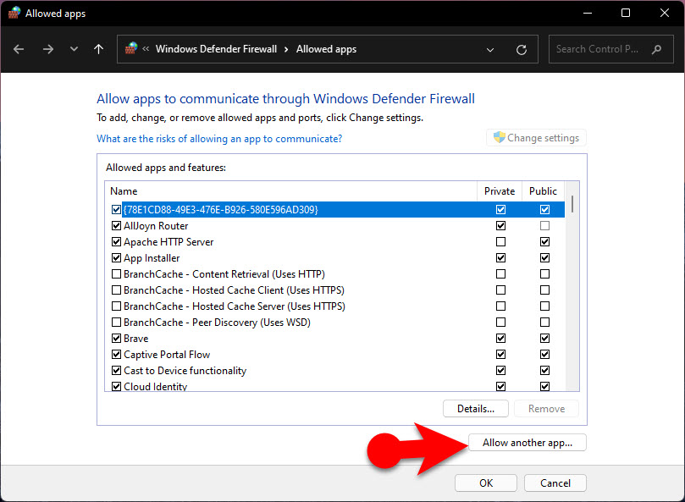Disable Private for Cast to Device functionality
Viewport: 685px width, 502px height.
[x=500, y=371]
